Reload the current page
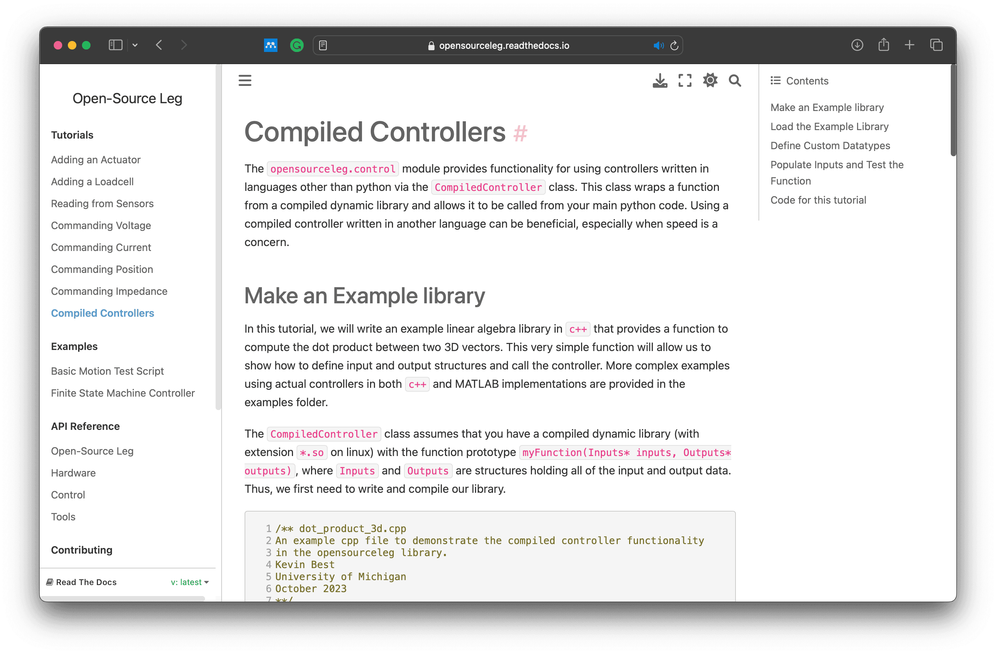 coord(674,45)
